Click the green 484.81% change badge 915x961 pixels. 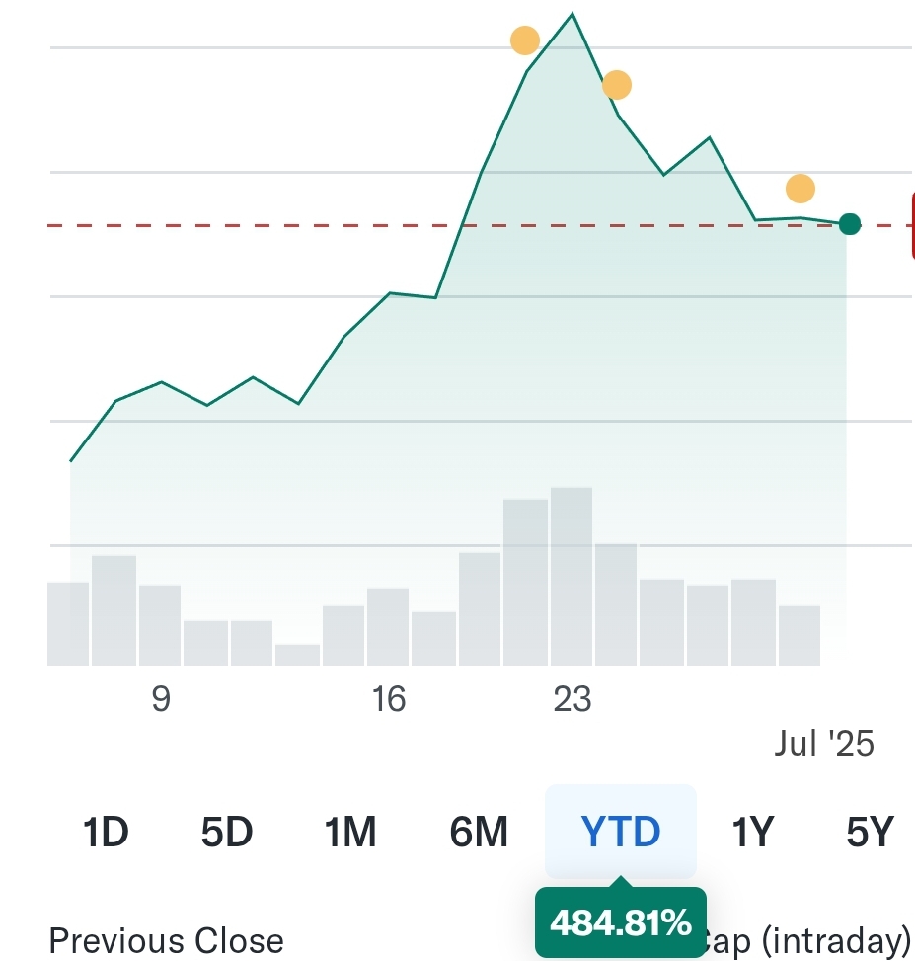[x=621, y=923]
